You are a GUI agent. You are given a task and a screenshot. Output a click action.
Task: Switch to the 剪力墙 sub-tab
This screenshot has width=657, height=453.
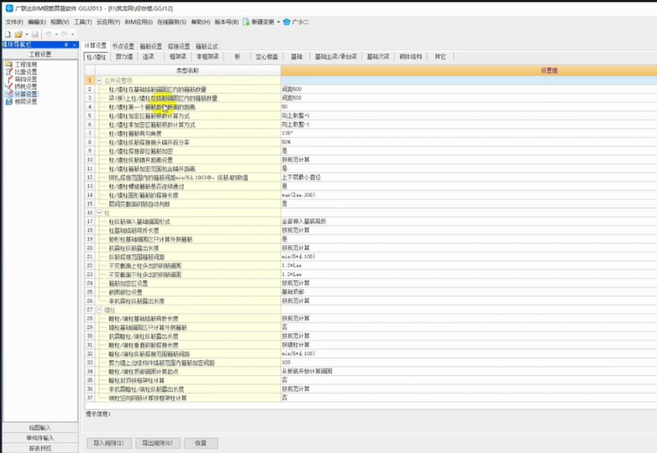(x=123, y=56)
